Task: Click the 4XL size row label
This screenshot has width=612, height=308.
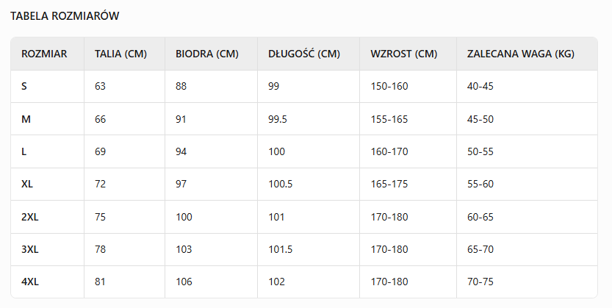Action: [30, 282]
